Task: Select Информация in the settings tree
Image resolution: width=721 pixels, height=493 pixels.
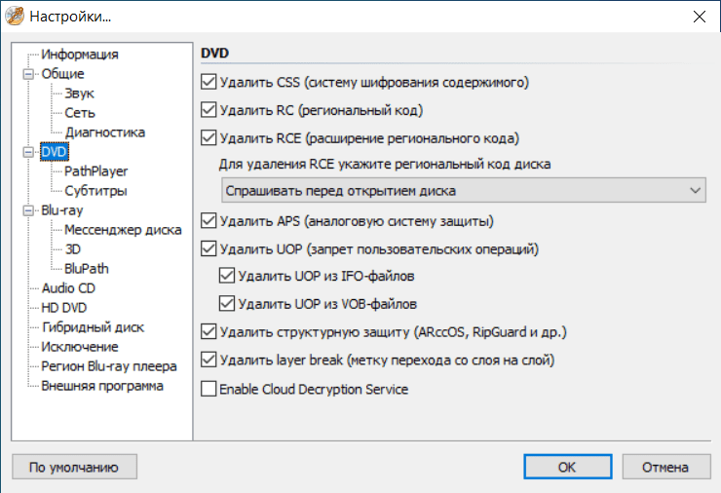Action: (80, 55)
